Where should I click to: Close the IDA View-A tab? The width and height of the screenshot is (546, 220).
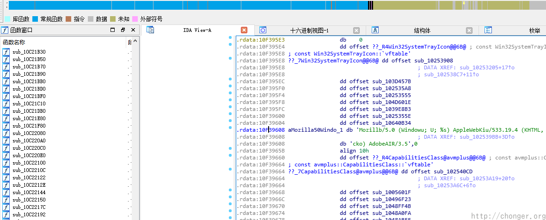pyautogui.click(x=244, y=31)
